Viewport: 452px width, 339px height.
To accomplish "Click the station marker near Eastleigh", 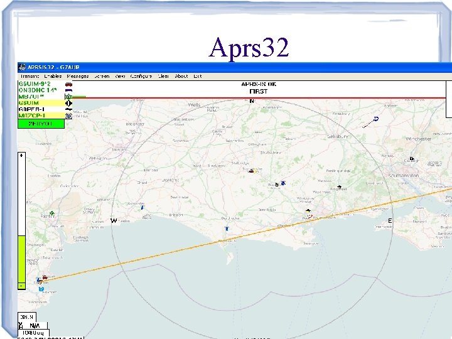I will (412, 159).
